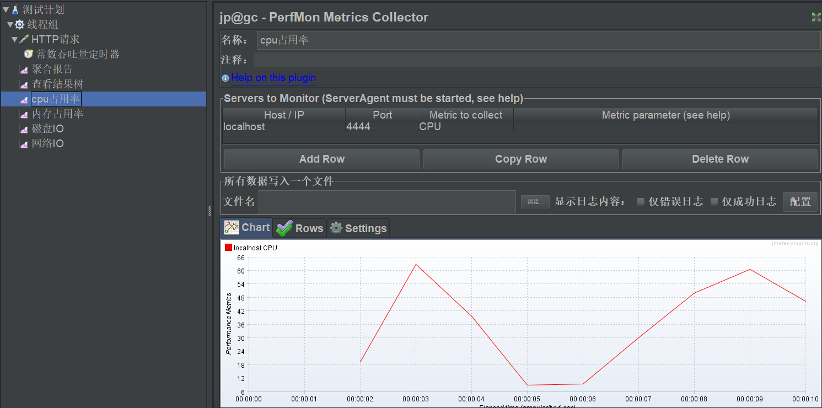822x408 pixels.
Task: Click the green expand icon at top right
Action: click(x=816, y=17)
